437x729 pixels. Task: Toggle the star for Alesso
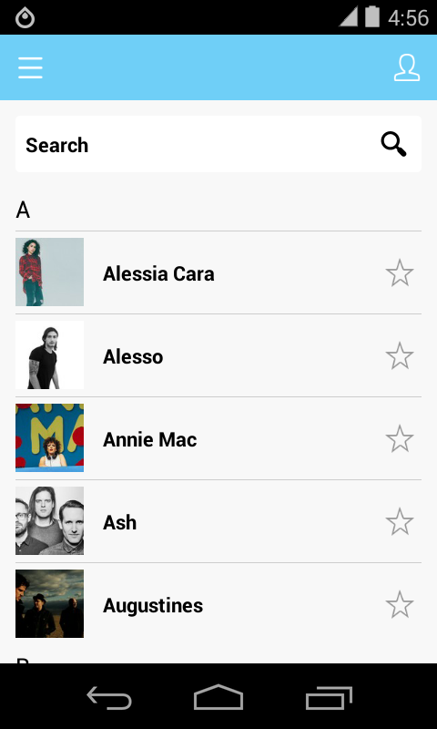(400, 356)
